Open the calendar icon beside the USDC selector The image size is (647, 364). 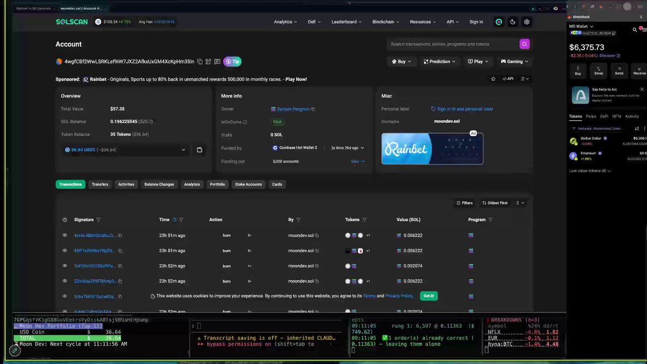tap(199, 150)
